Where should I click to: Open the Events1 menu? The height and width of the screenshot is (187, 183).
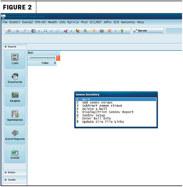tap(15, 22)
